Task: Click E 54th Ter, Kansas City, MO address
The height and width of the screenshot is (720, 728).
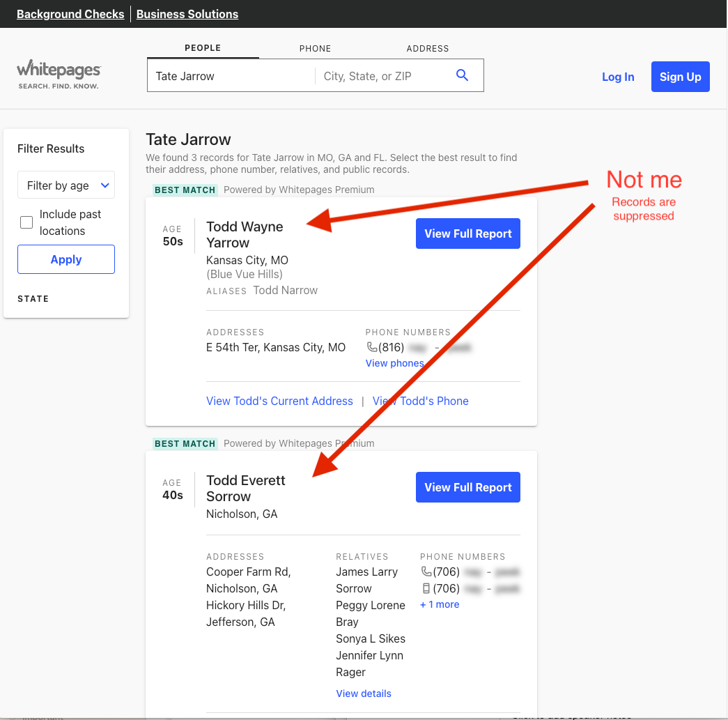Action: tap(276, 348)
